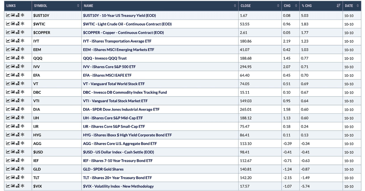Image resolution: width=365 pixels, height=191 pixels.
Task: Open GalleryView image icon for $UST10Y row
Action: pos(13,15)
